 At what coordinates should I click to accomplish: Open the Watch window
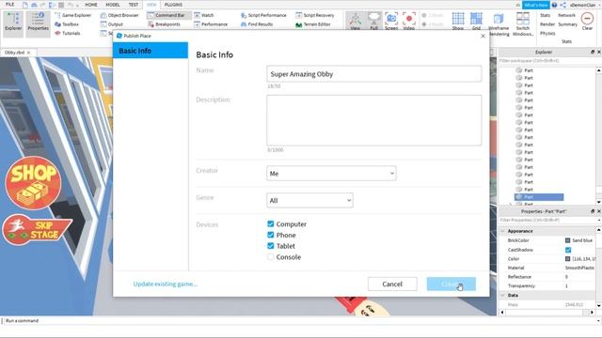(204, 15)
